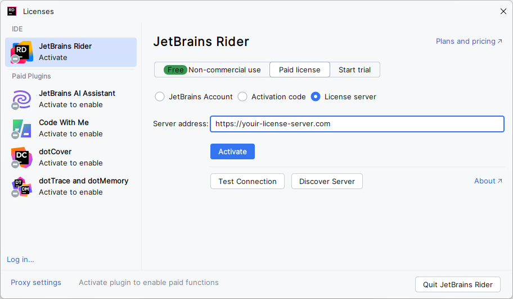Click the dotCover plugin icon
This screenshot has height=299, width=513.
coord(22,158)
